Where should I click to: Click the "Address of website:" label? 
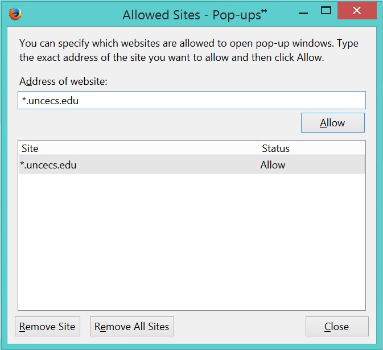[63, 81]
